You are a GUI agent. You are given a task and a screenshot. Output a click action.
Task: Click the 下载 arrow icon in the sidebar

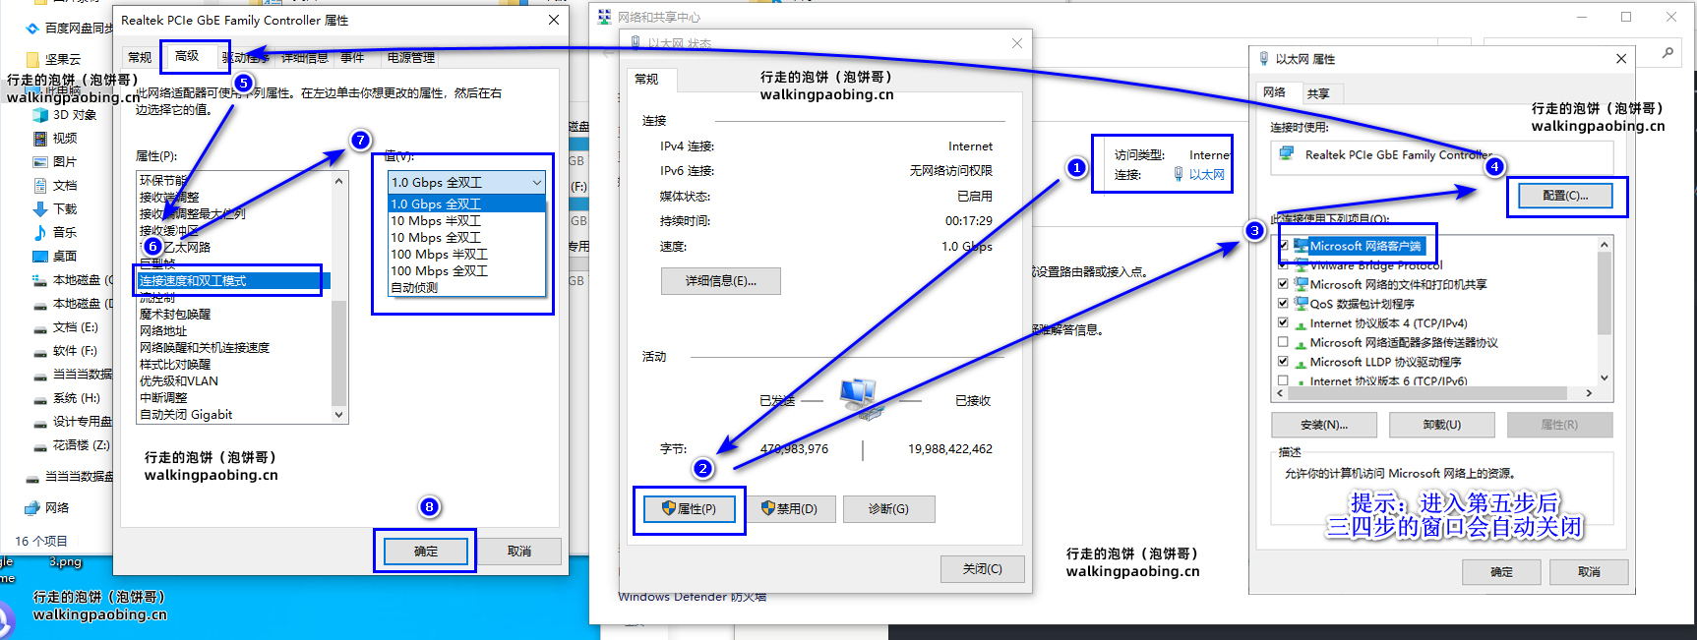coord(40,208)
